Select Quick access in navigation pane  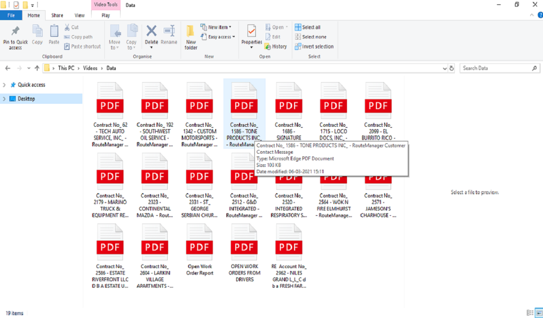tap(31, 85)
